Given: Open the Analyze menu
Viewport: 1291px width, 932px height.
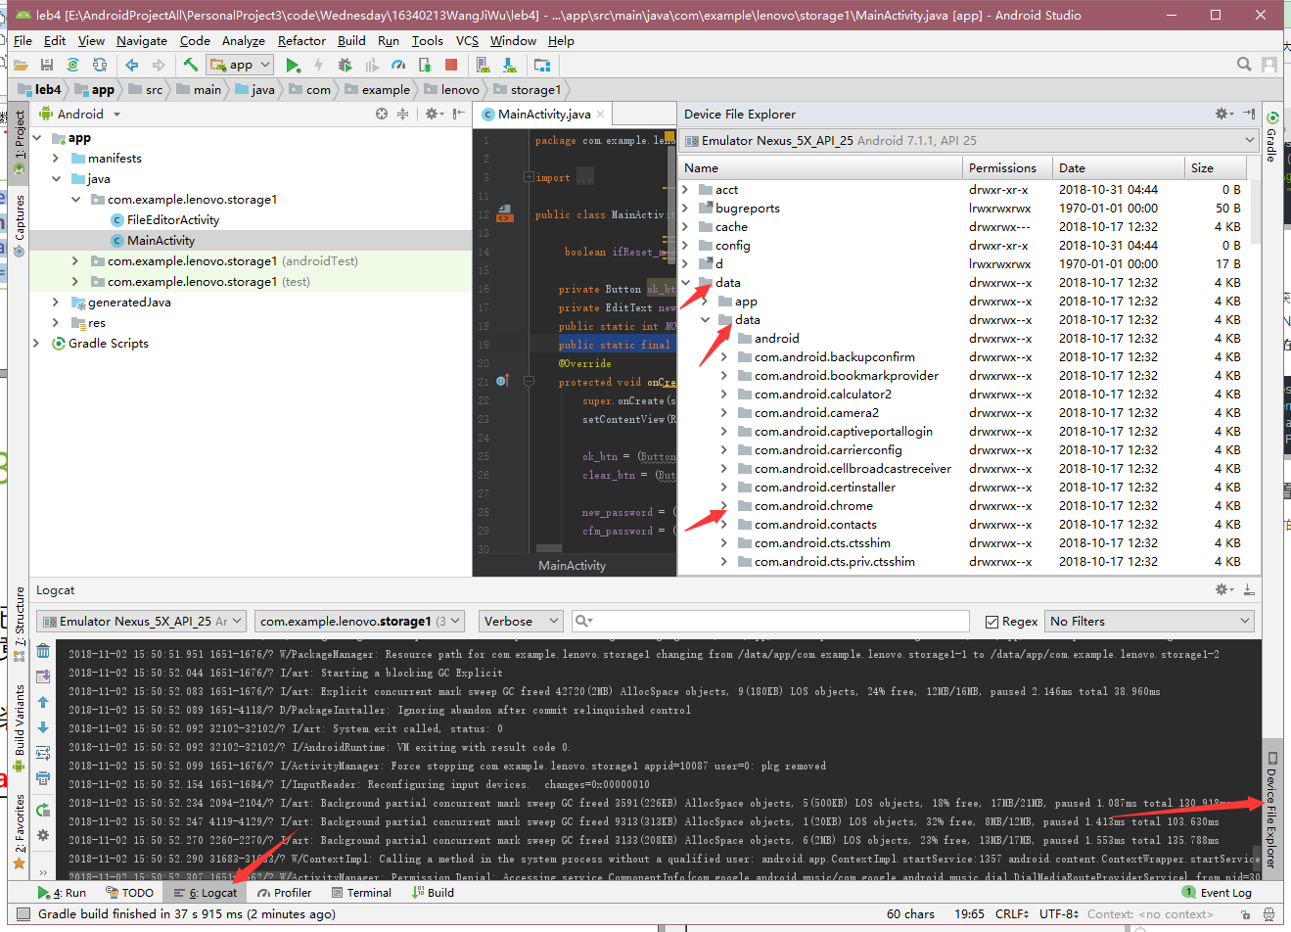Looking at the screenshot, I should coord(244,41).
